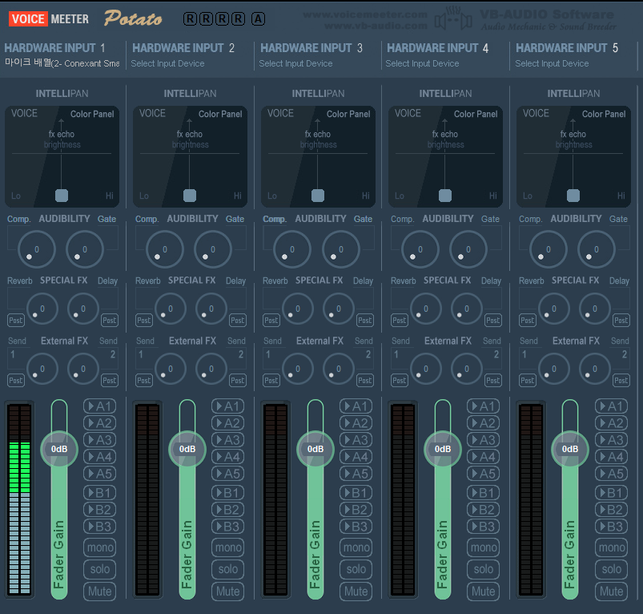Click External FX Send 2 knob, Input 1

83,369
